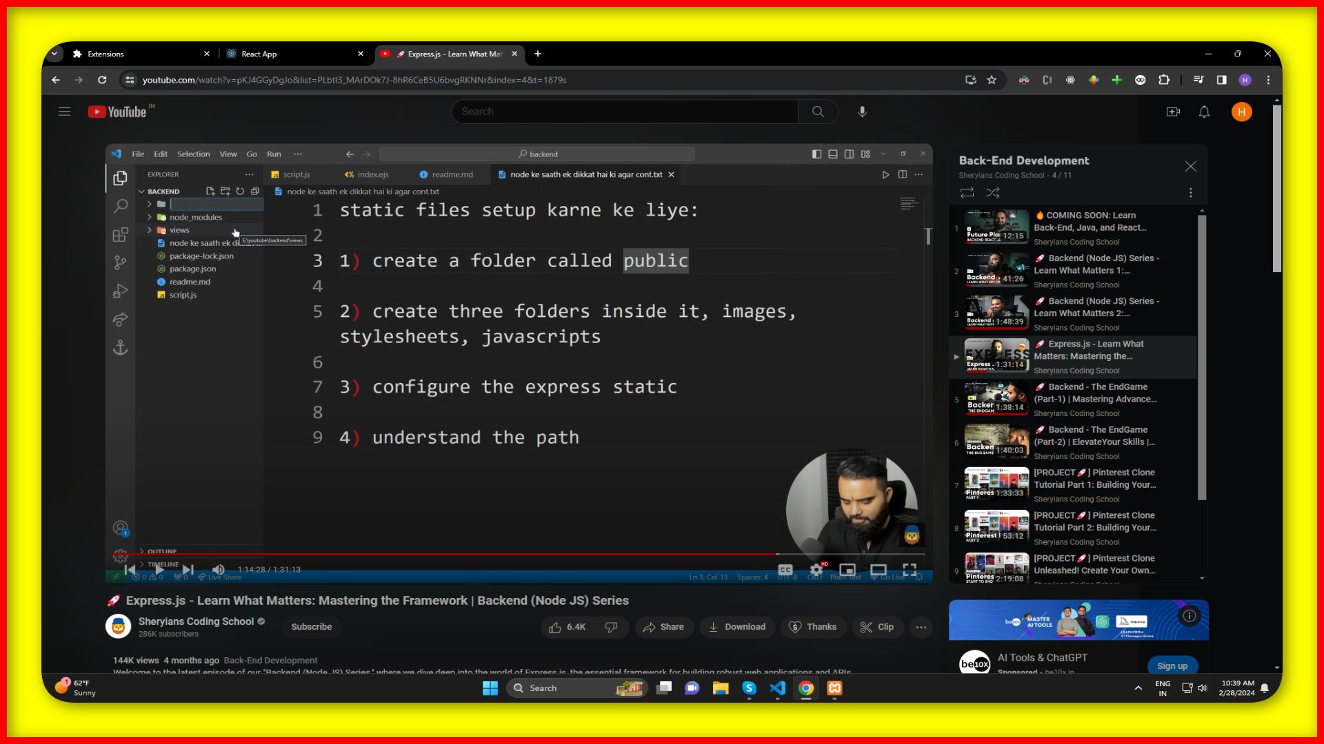
Task: Close the Back-End Development playlist panel
Action: pyautogui.click(x=1190, y=167)
